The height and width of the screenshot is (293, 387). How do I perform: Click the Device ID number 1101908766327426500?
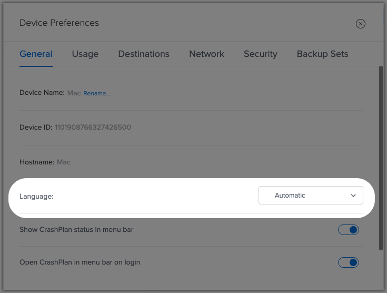click(x=93, y=127)
